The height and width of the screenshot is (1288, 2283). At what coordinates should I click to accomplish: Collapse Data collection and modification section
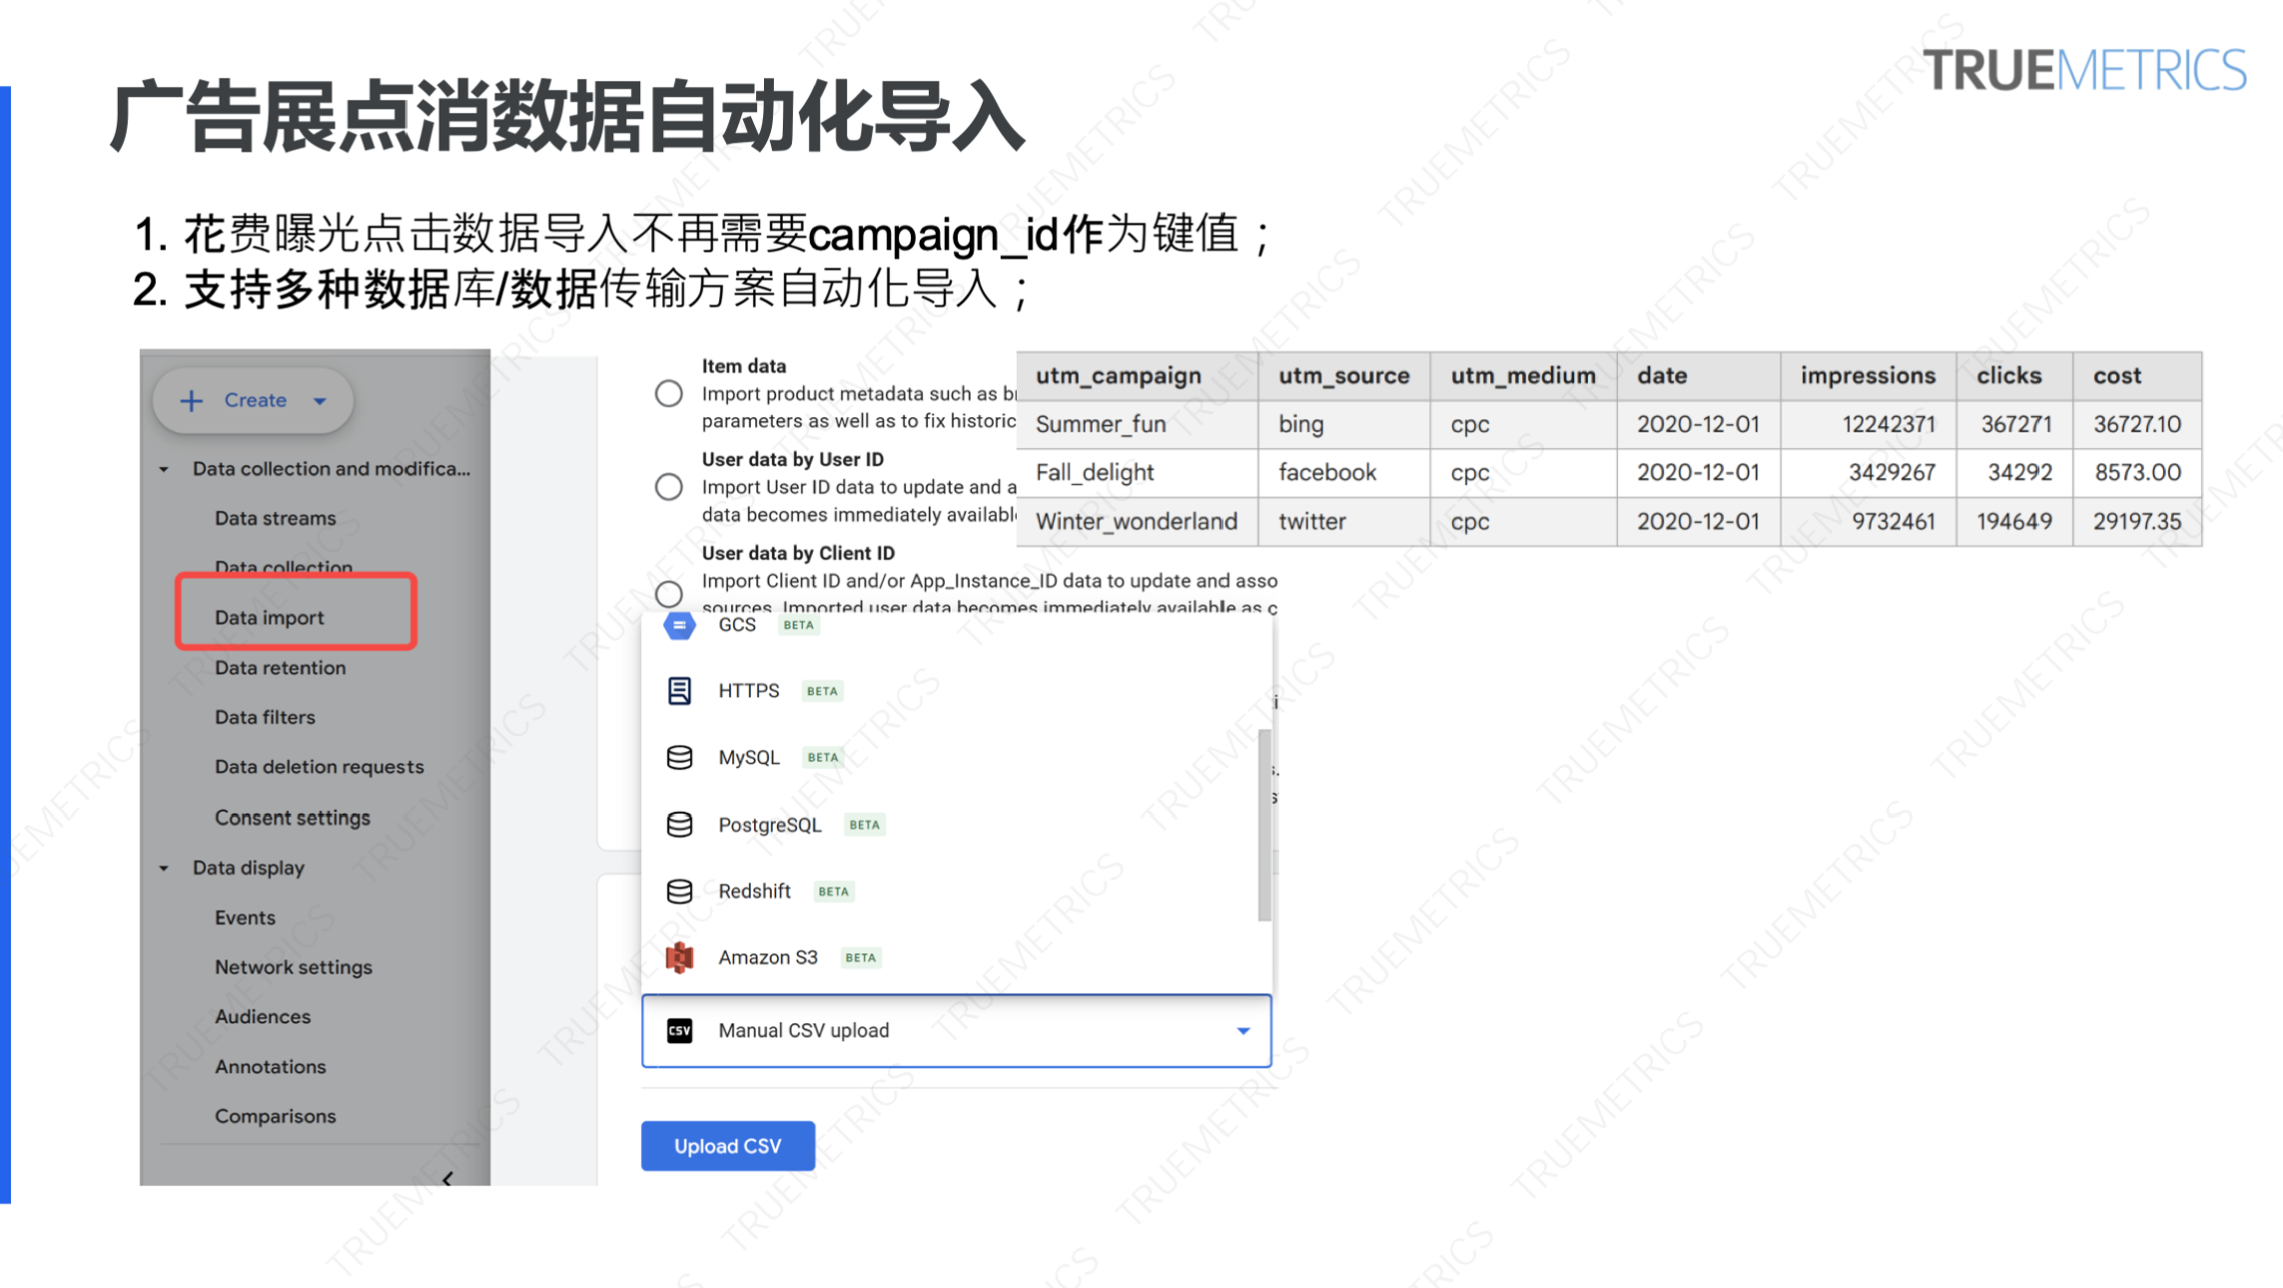point(164,468)
